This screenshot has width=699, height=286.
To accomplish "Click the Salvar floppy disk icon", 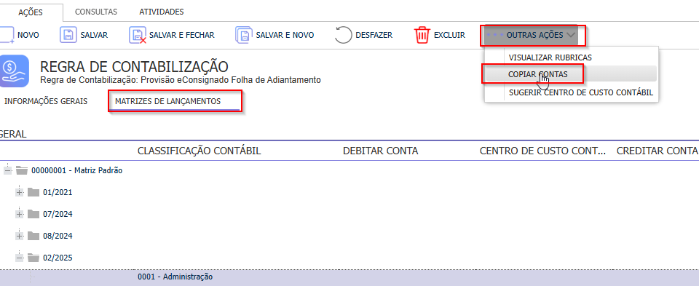I will coord(68,35).
